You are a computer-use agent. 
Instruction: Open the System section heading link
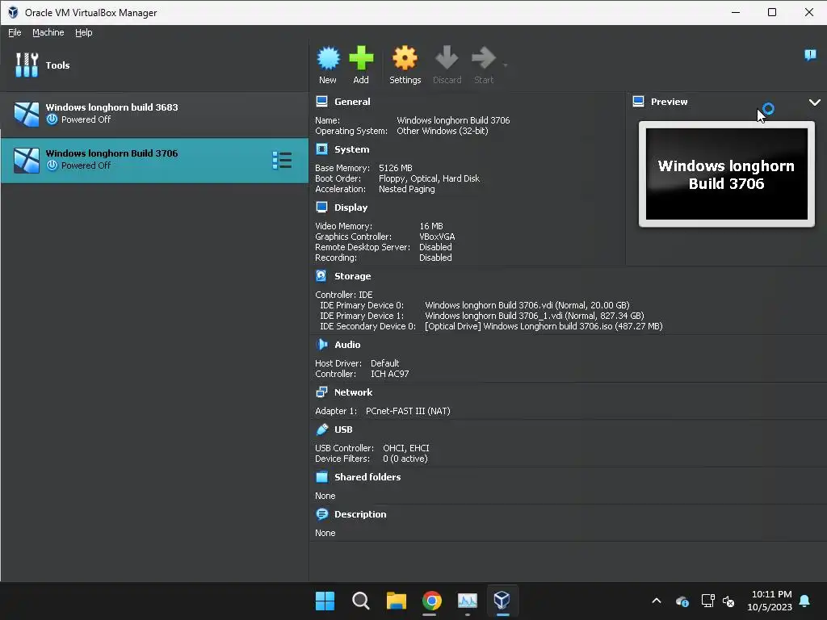[352, 149]
